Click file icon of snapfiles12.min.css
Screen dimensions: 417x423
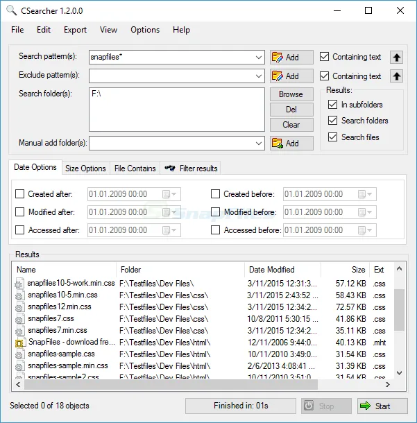pyautogui.click(x=19, y=307)
